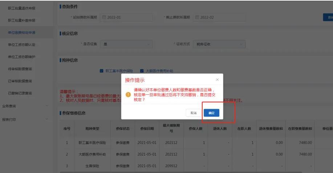Click calendar icon in 截止费款所属期 field

[197, 17]
